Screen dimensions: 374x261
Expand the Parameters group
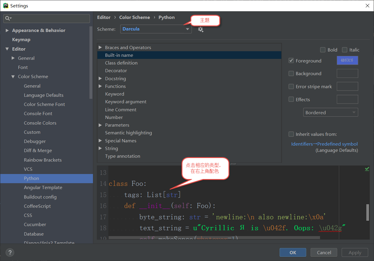point(100,125)
